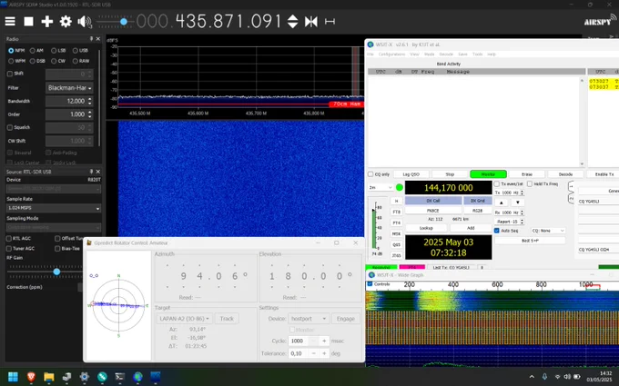Mute audio with speaker icon
This screenshot has width=619, height=386.
[85, 22]
